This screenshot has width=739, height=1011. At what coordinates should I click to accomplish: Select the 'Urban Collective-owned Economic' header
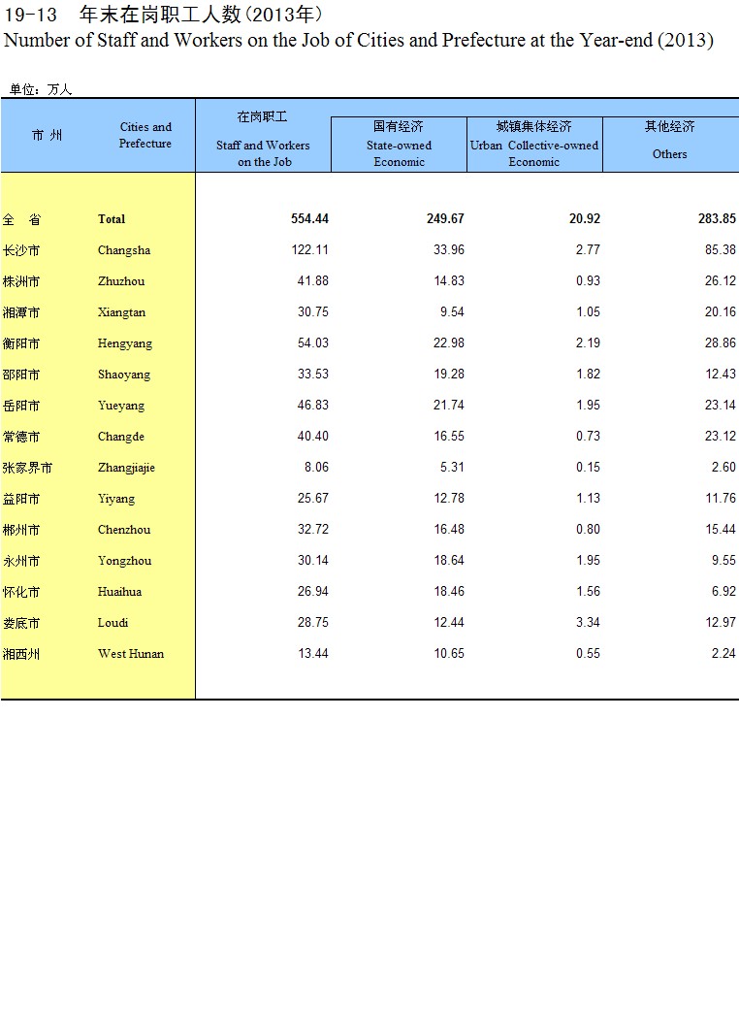pyautogui.click(x=534, y=153)
